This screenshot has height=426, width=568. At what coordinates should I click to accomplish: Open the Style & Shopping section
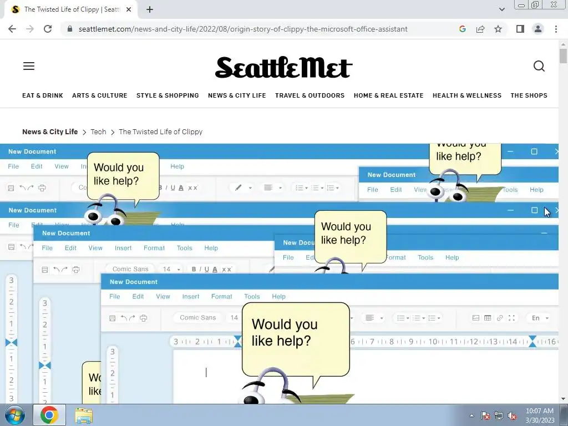(168, 95)
